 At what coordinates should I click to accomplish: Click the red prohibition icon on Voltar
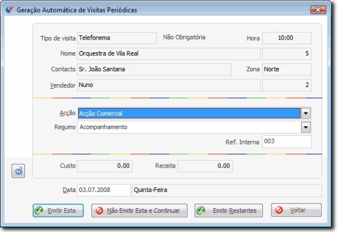click(279, 210)
